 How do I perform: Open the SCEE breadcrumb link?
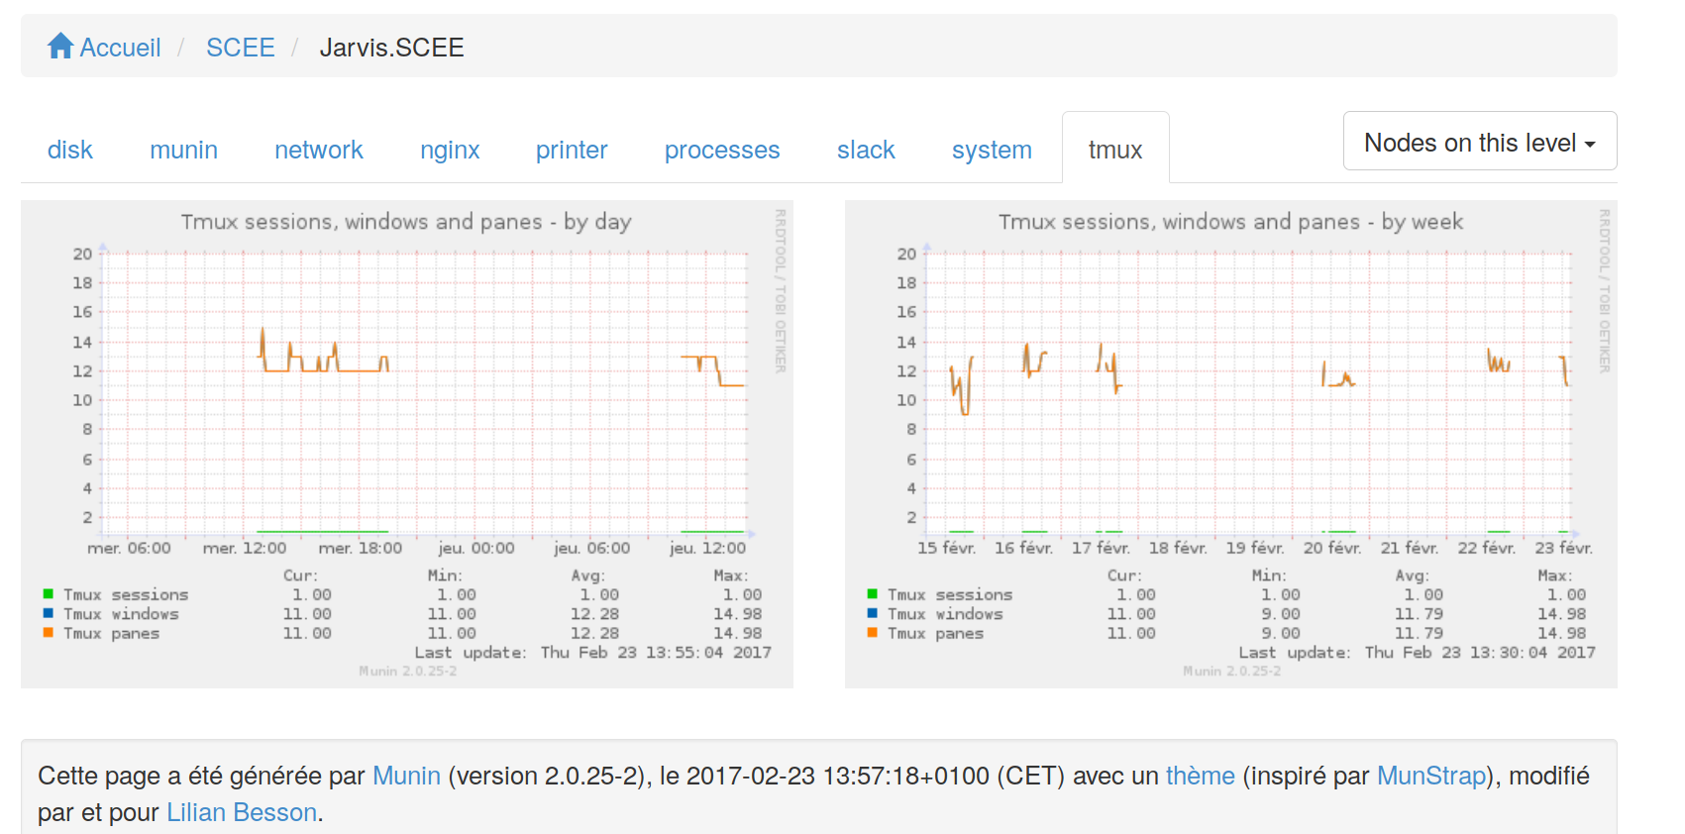pyautogui.click(x=240, y=48)
